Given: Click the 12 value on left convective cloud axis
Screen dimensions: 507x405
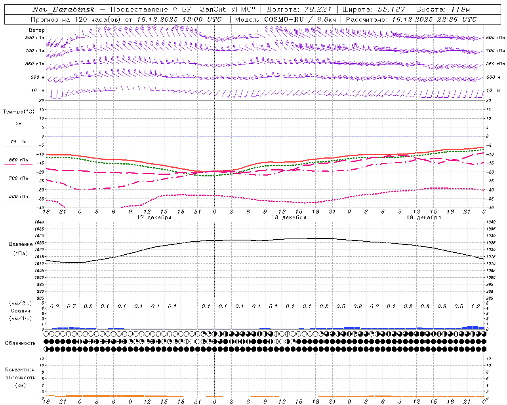Looking at the screenshot, I should coord(42,359).
